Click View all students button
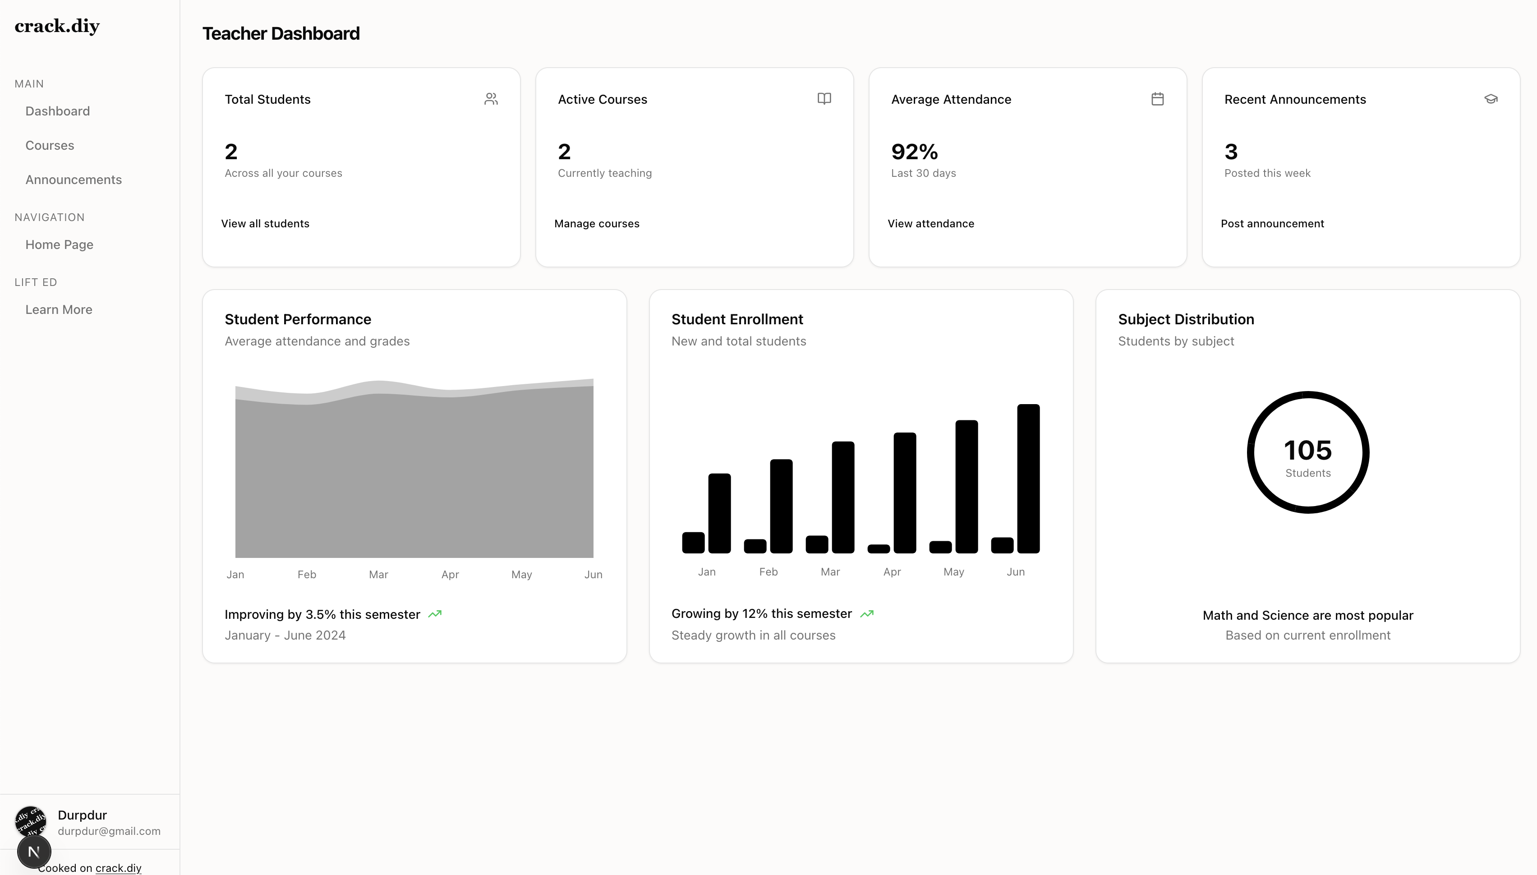 tap(265, 224)
